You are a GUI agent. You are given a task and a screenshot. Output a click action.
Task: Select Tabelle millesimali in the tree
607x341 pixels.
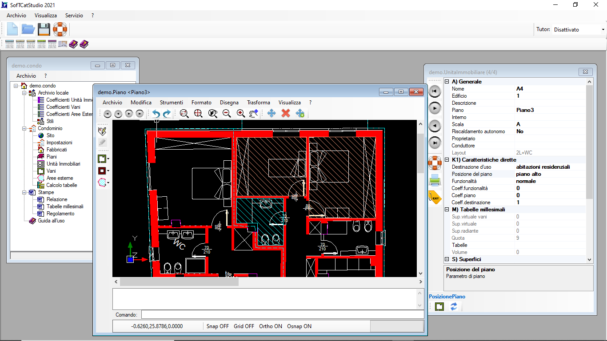[64, 206]
